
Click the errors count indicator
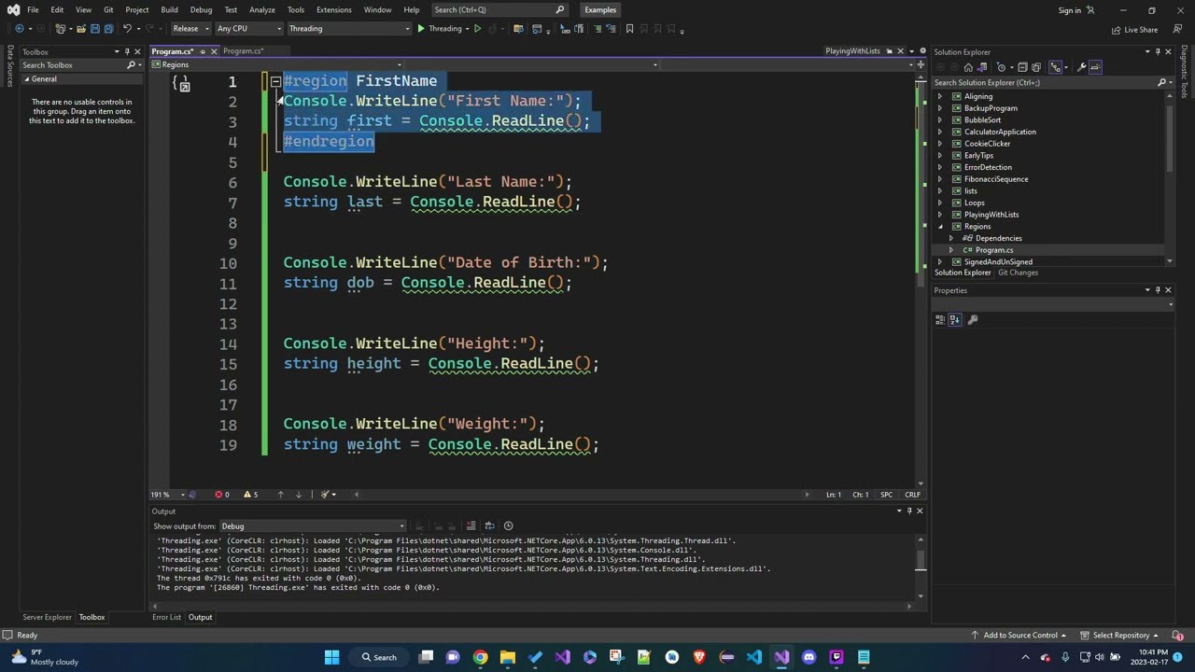point(222,495)
